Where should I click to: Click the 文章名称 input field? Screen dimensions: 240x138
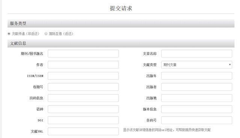click(196, 54)
